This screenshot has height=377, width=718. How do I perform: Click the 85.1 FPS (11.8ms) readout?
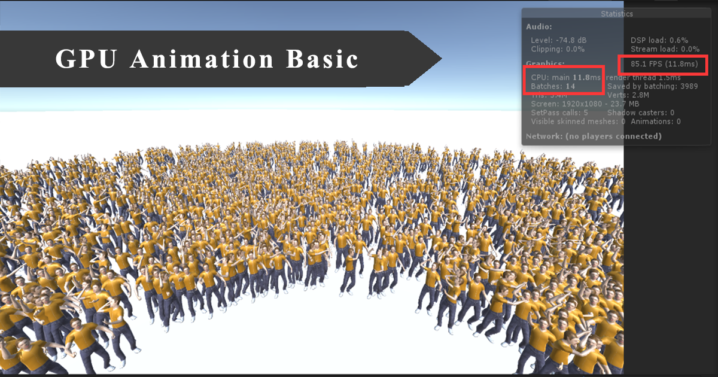point(664,64)
